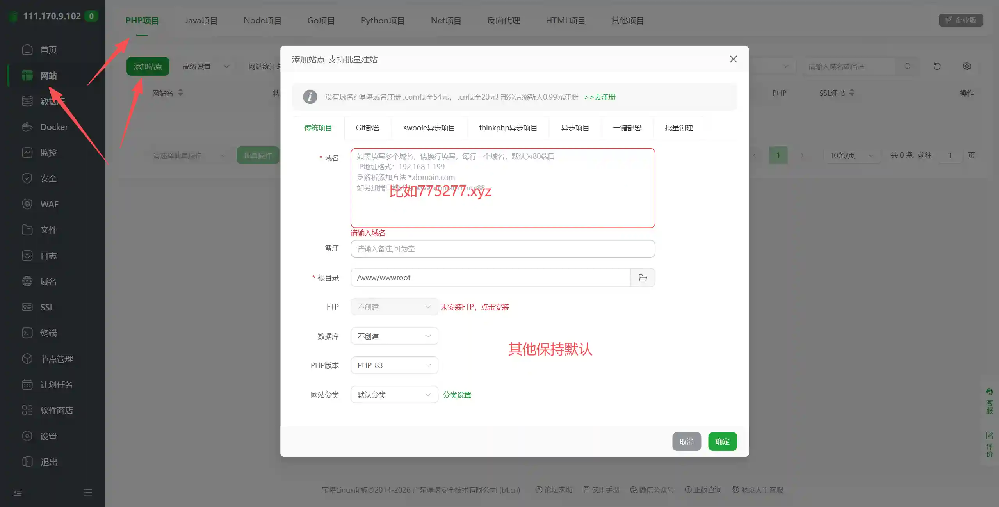Open the table settings gear icon
Viewport: 999px width, 507px height.
click(x=967, y=66)
